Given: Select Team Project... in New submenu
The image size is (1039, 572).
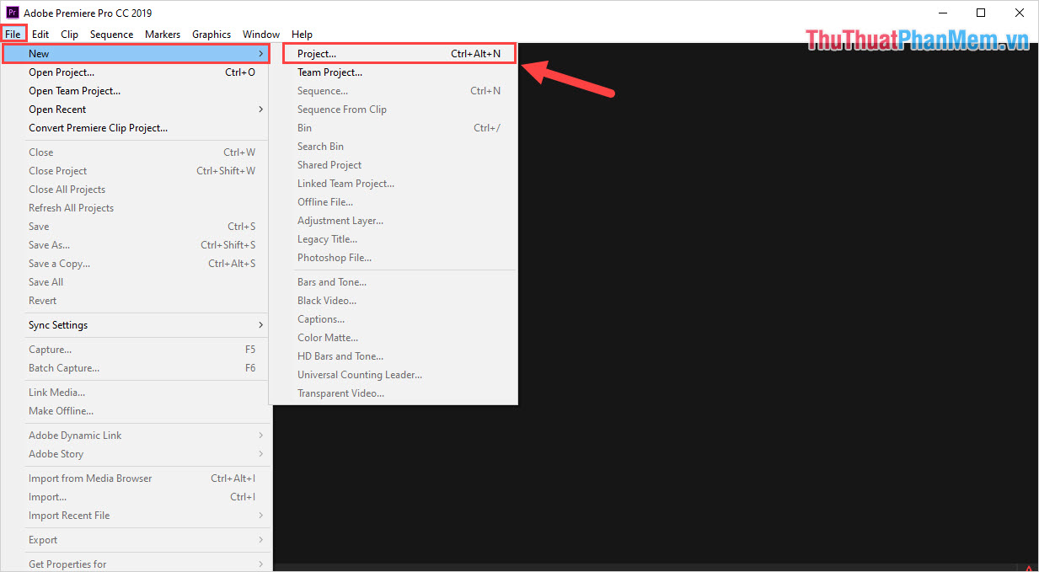Looking at the screenshot, I should click(x=393, y=72).
